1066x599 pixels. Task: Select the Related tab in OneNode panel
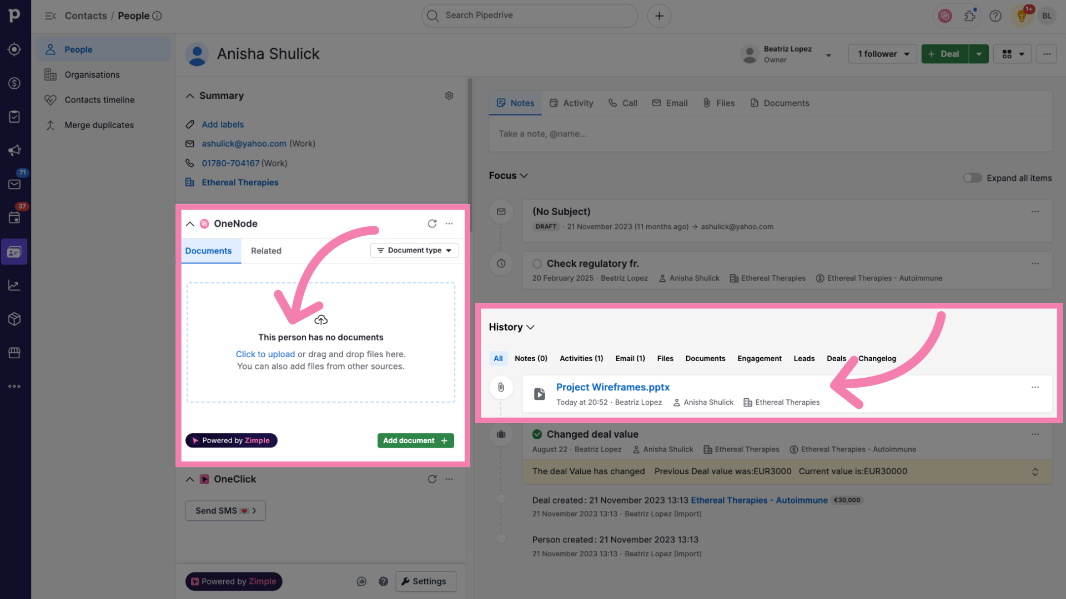click(266, 251)
